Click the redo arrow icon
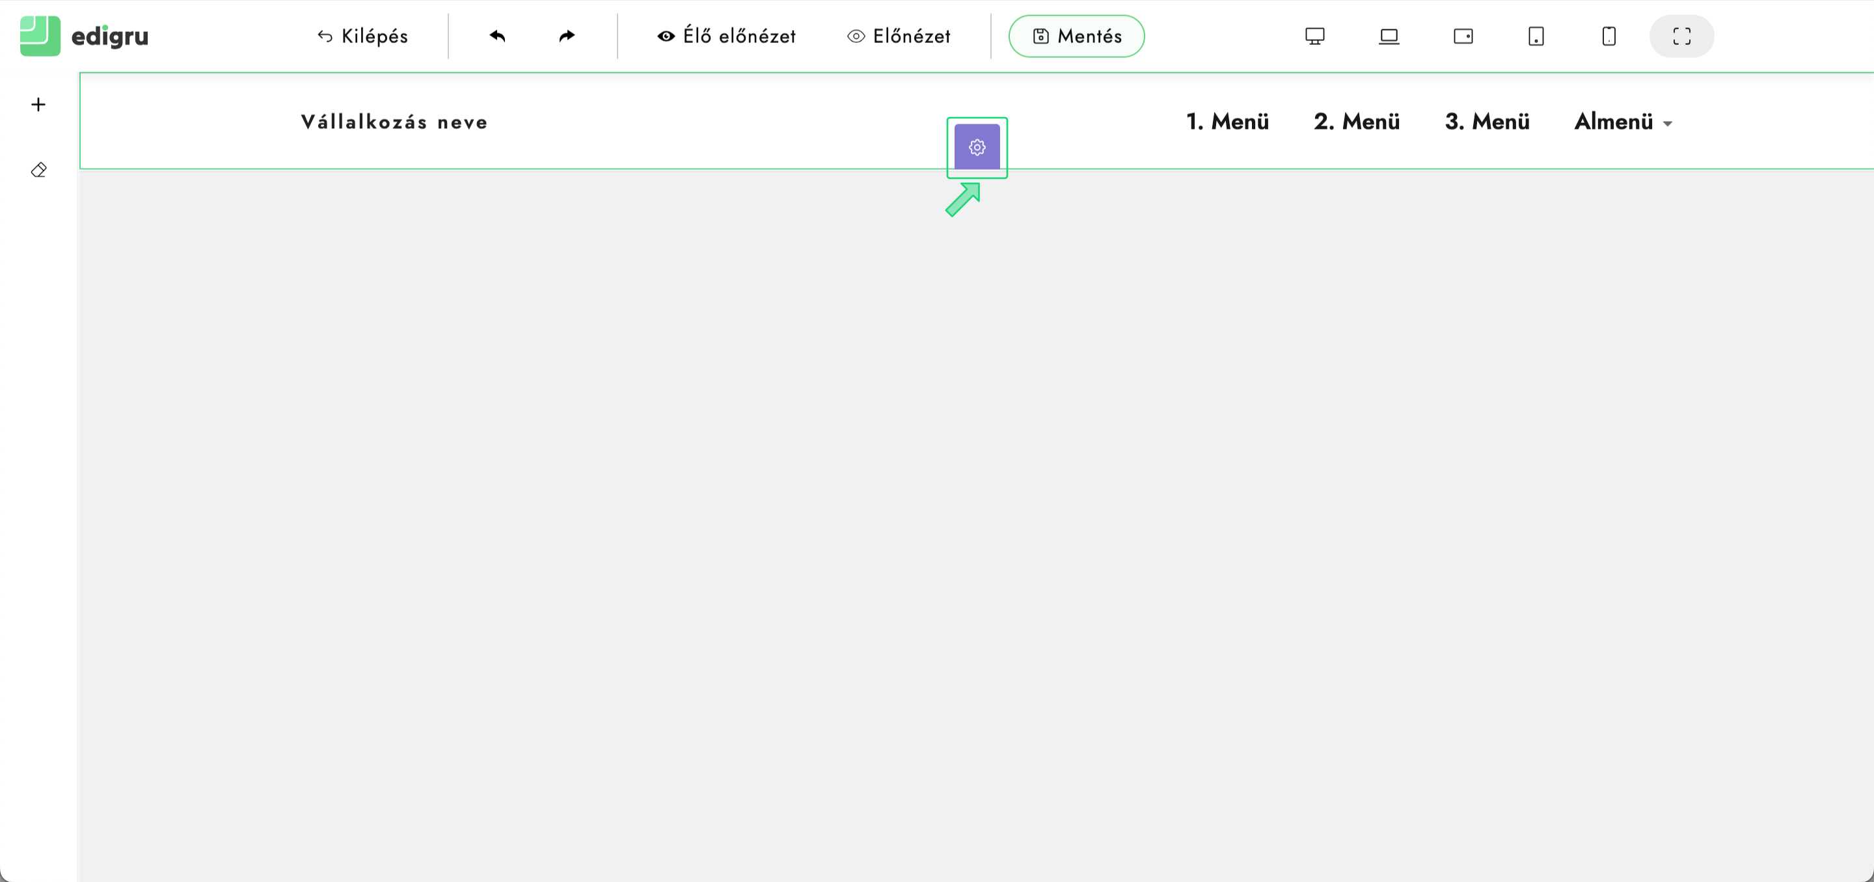 point(567,36)
